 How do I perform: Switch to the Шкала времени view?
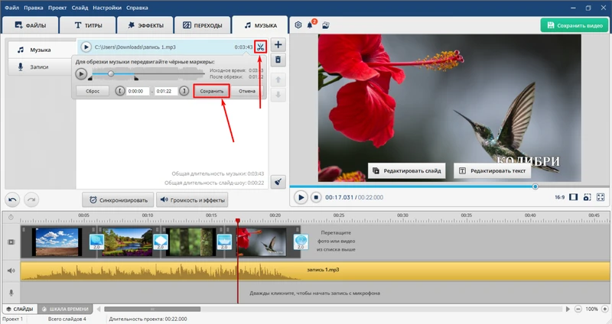coord(65,309)
